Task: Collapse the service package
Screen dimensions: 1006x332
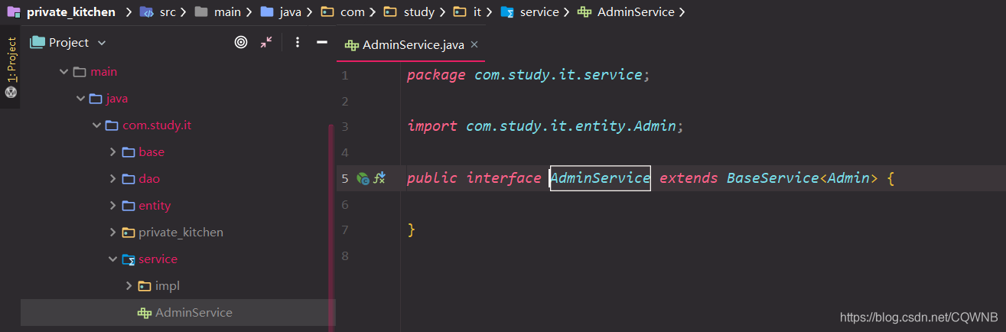Action: pyautogui.click(x=112, y=259)
